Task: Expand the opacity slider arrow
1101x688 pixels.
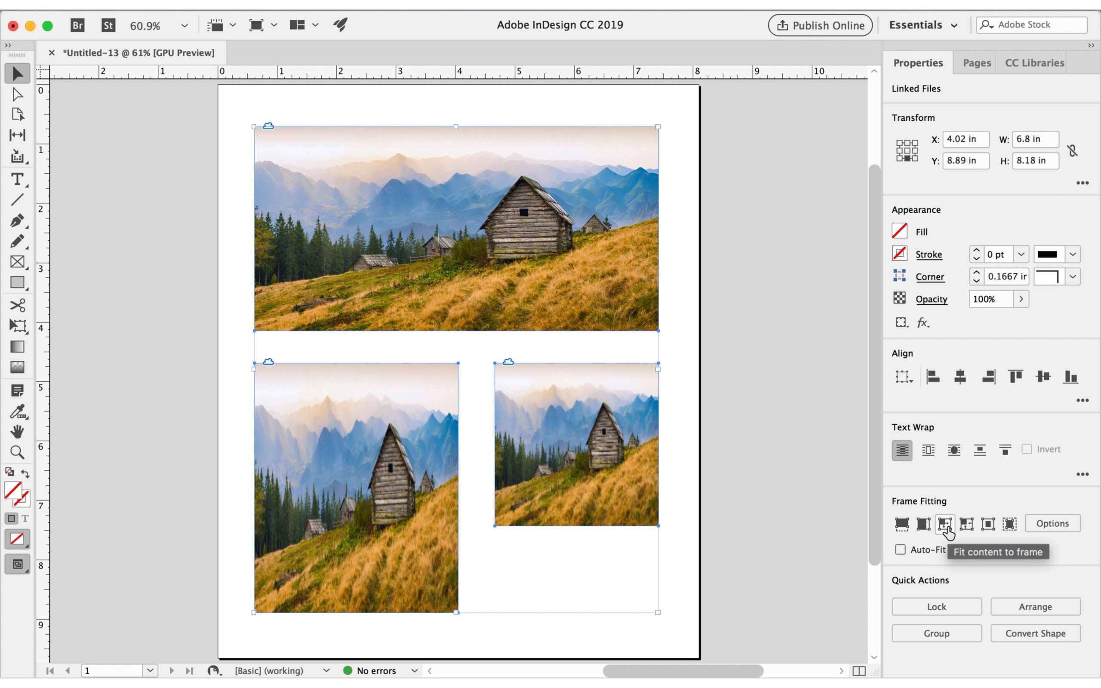Action: tap(1021, 298)
